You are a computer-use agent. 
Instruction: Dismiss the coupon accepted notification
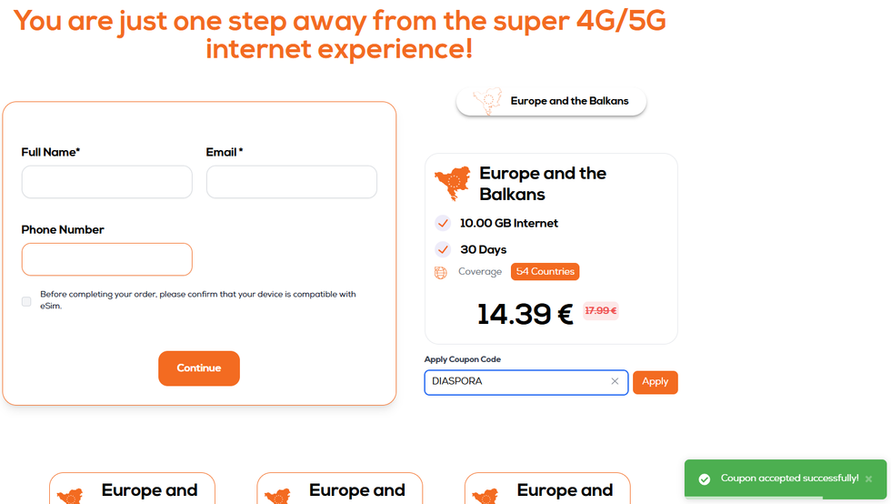[868, 479]
